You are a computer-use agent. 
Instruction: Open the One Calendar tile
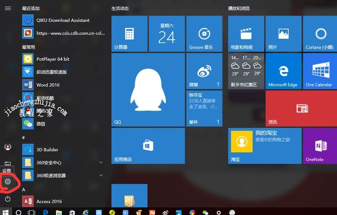click(320, 71)
